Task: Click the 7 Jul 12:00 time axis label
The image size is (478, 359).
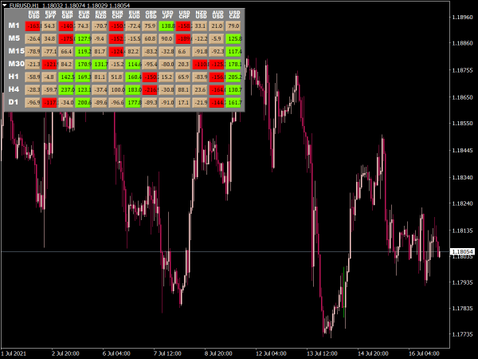Action: (167, 353)
